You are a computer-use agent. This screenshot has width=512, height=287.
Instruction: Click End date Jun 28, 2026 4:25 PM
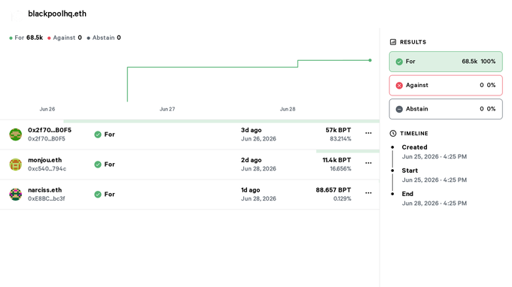(434, 204)
